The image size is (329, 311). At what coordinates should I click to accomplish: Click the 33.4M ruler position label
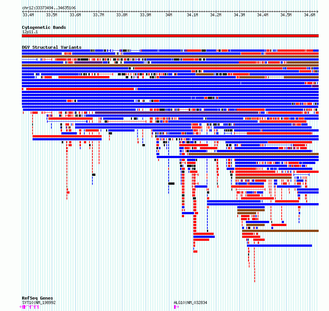tap(28, 15)
